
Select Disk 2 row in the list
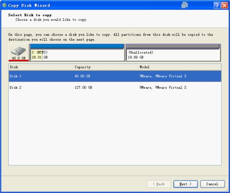[115, 88]
